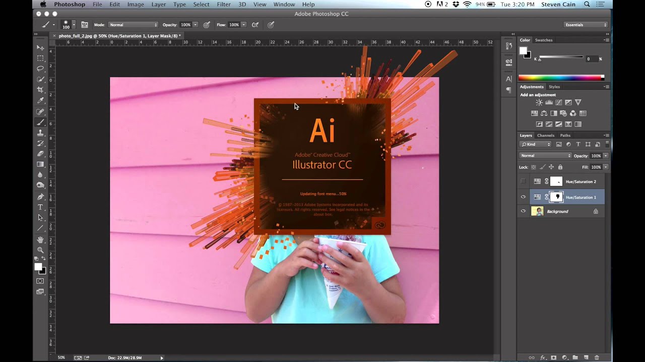The image size is (645, 362).
Task: Select the Hand tool
Action: coord(40,240)
